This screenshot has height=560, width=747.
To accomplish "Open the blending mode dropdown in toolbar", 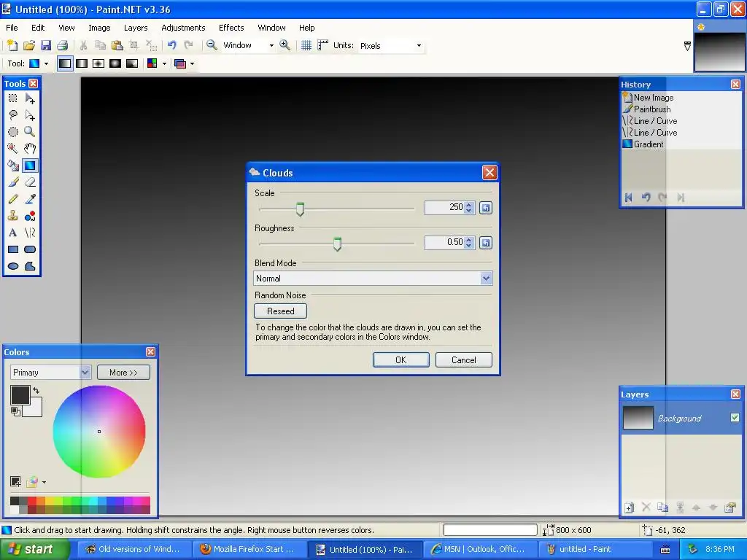I will (192, 63).
